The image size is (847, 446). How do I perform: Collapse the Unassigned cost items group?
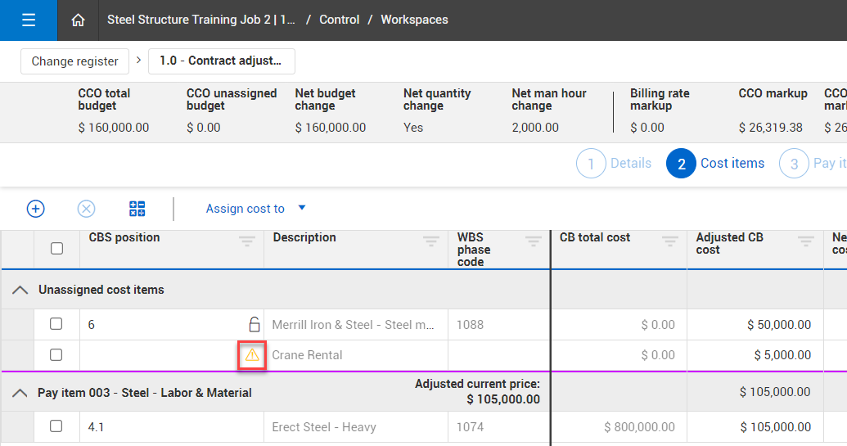point(21,291)
